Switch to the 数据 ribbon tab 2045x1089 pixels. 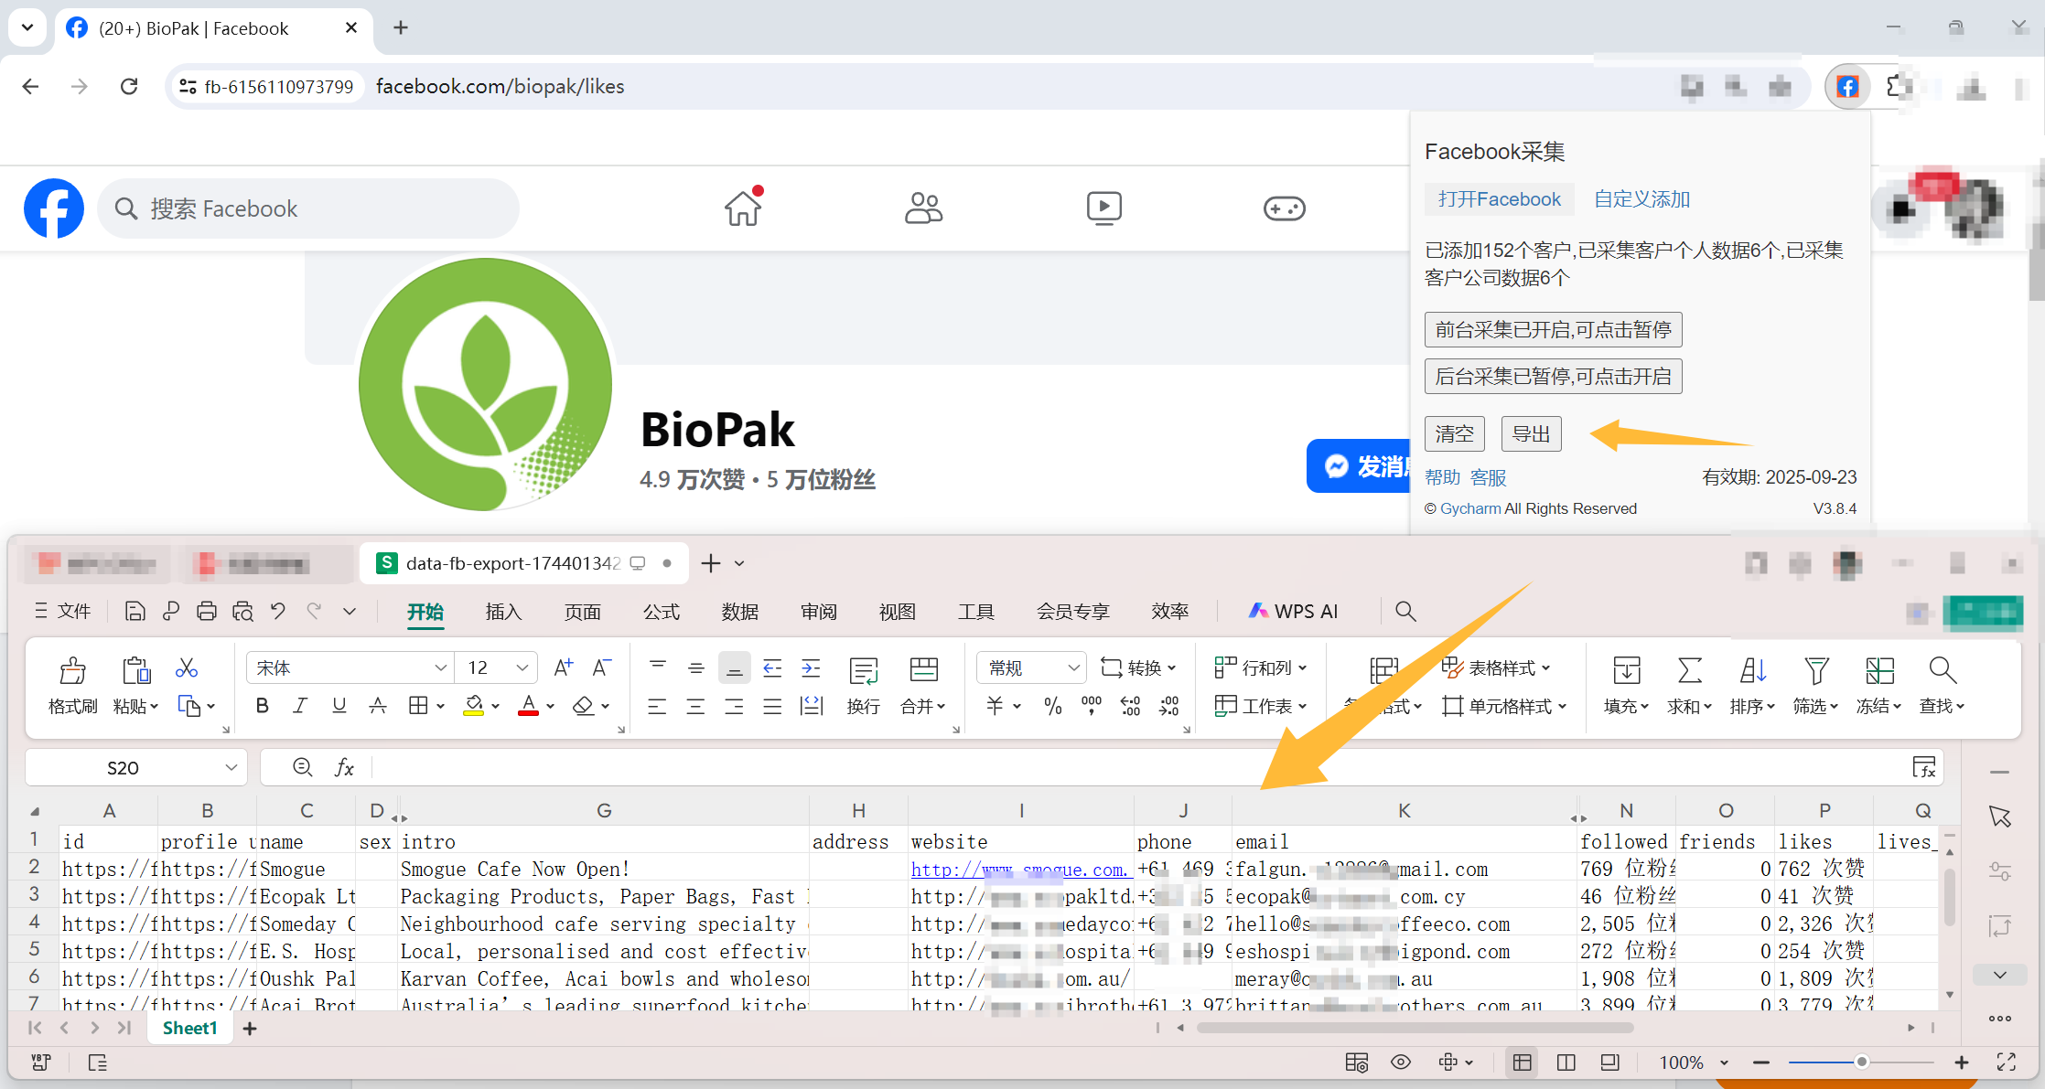[739, 612]
